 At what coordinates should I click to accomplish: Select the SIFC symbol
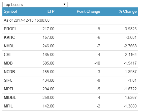[8, 81]
